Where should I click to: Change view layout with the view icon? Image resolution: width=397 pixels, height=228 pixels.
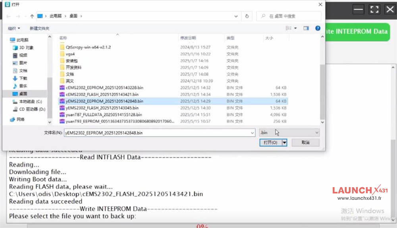click(x=288, y=28)
